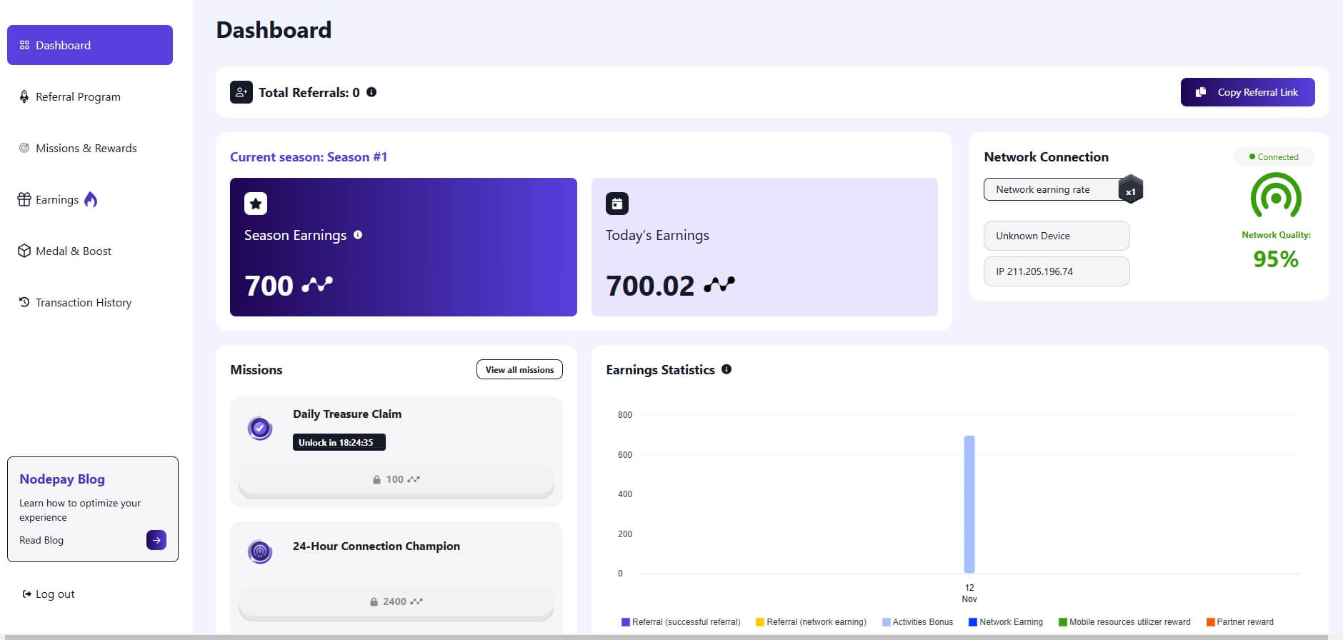Click the locked 2400 points claim button
1343x640 pixels.
[396, 602]
